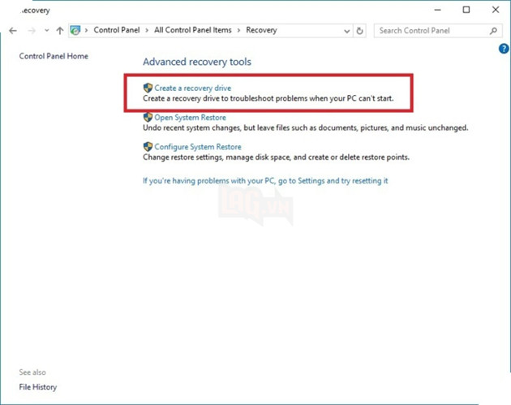The image size is (511, 405).
Task: Open the address bar history dropdown
Action: (x=347, y=31)
